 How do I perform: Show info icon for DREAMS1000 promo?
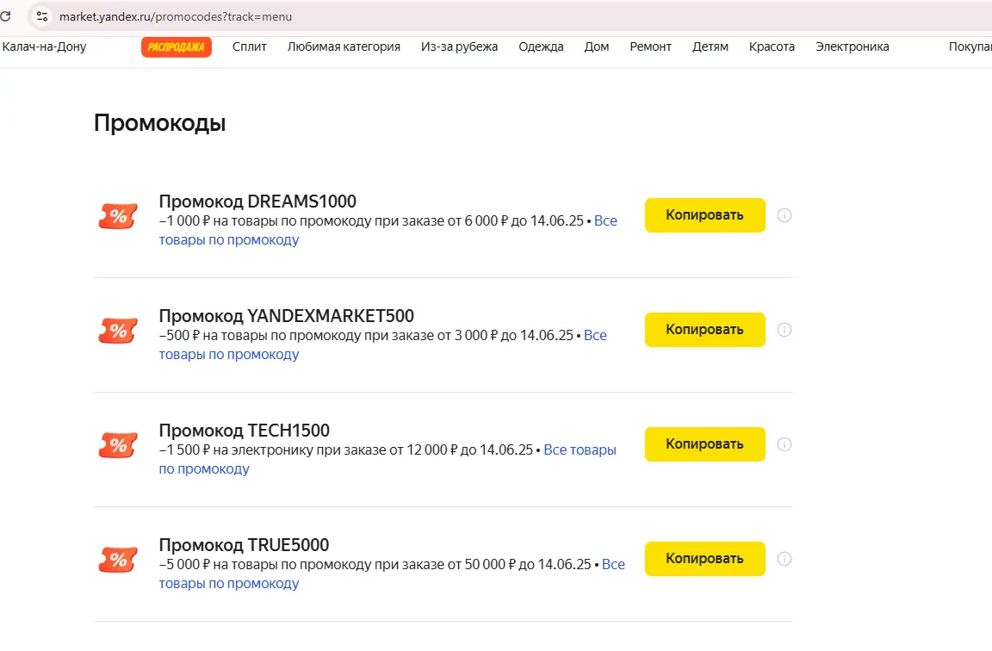[x=784, y=215]
